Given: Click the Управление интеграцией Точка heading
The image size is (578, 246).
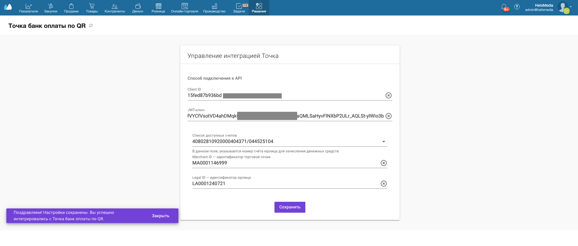Looking at the screenshot, I should [x=233, y=56].
